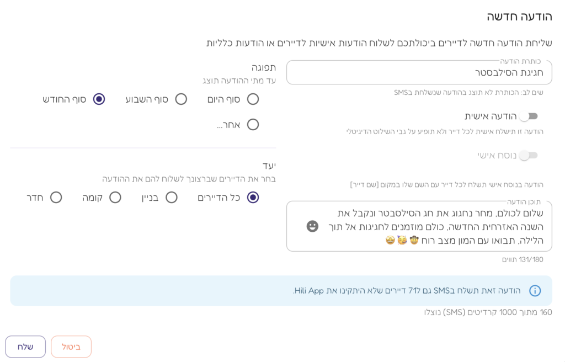
Task: Select בניין as destination
Action: click(x=172, y=198)
